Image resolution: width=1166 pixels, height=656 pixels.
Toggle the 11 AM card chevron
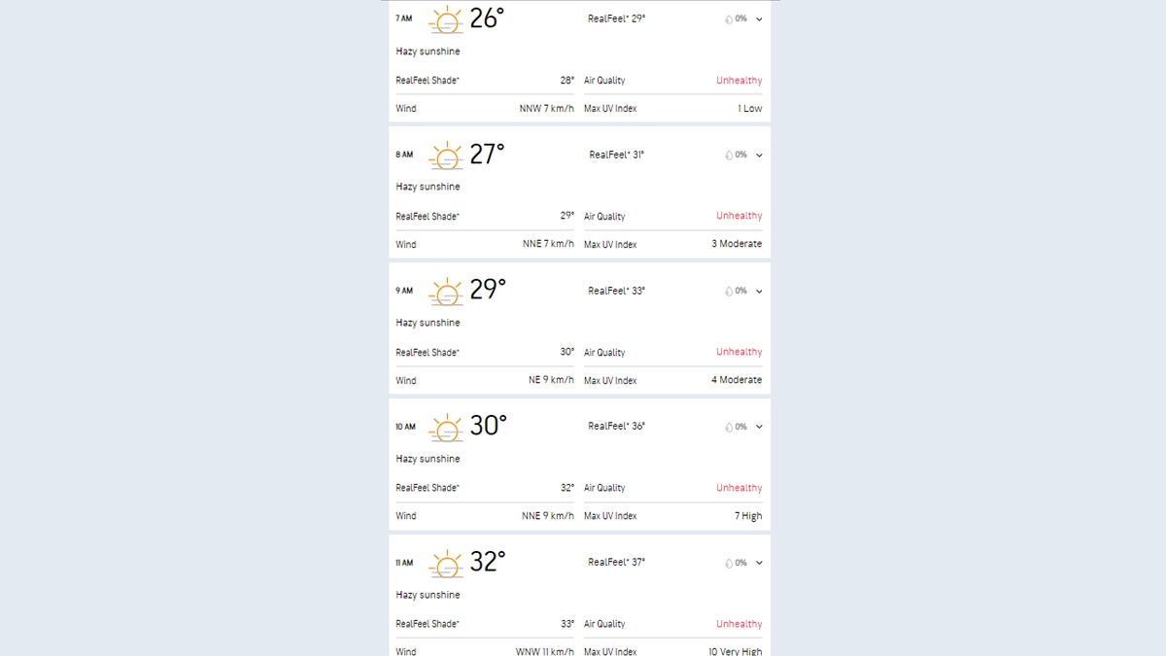(x=759, y=564)
